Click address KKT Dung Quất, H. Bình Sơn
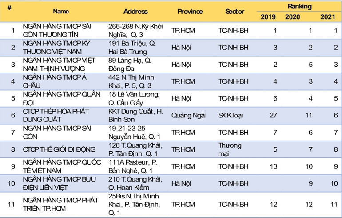 click(x=134, y=115)
